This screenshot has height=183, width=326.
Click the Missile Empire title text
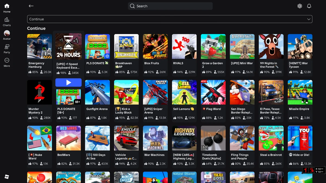click(x=299, y=109)
